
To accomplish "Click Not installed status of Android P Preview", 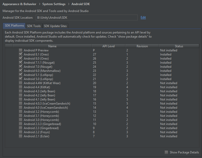I will click(x=169, y=50).
